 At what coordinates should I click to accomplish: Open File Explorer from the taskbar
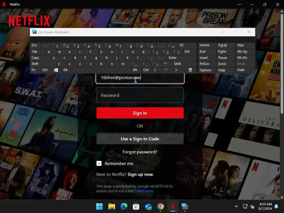[x=111, y=206]
